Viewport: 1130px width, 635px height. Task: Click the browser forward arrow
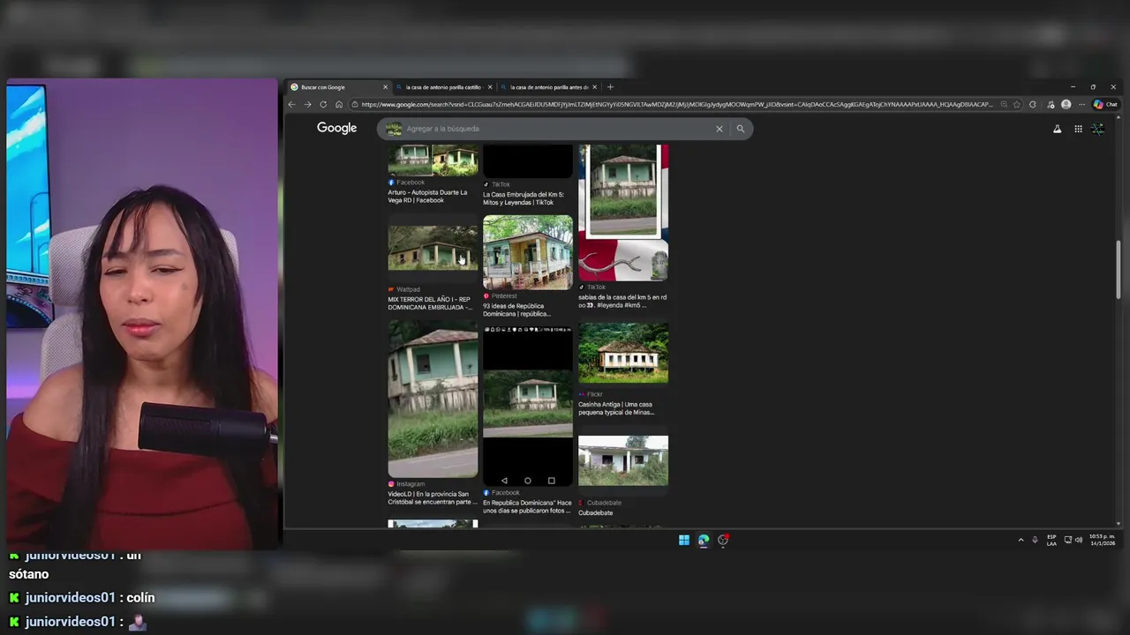(307, 104)
